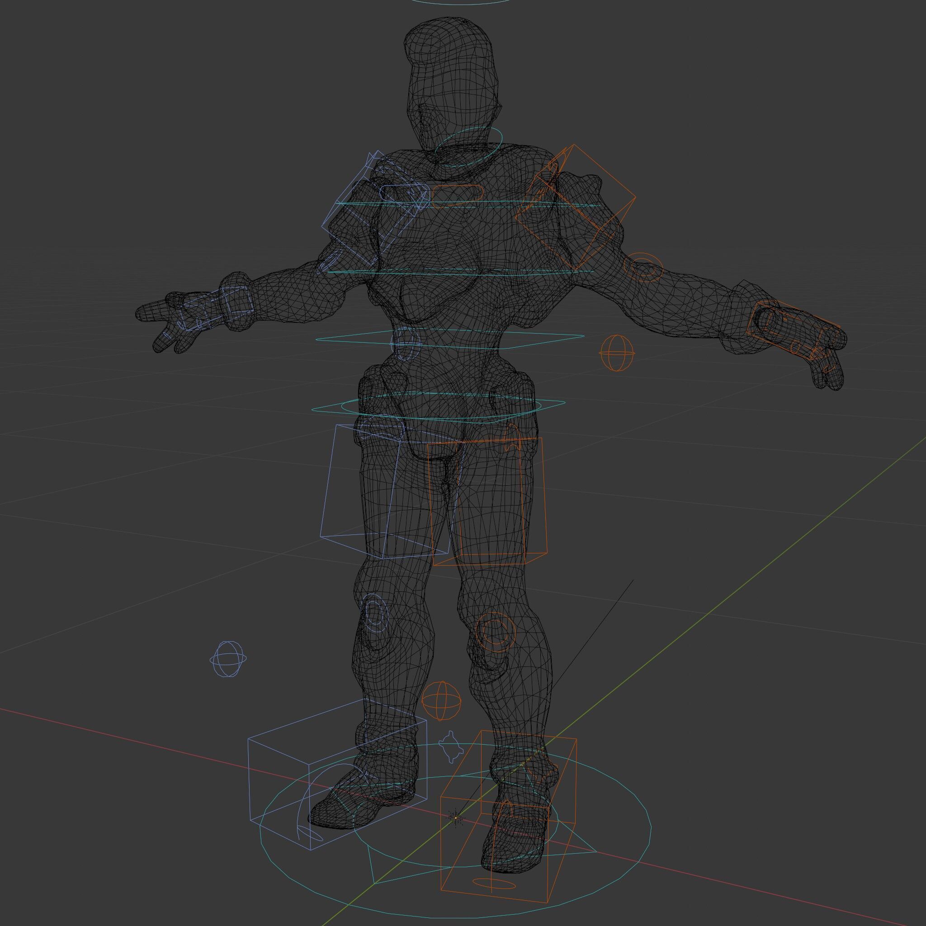Click the cyan torso square control
Screen dimensions: 926x926
click(x=450, y=339)
